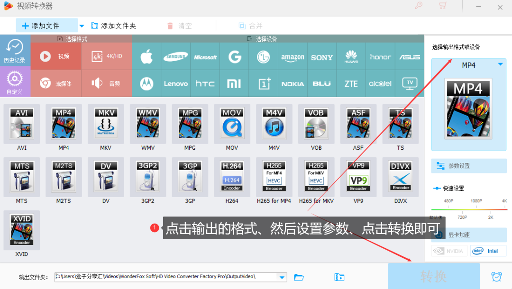Screen dimensions: 512x289
Task: Pick the H264 encoder format
Action: (232, 177)
